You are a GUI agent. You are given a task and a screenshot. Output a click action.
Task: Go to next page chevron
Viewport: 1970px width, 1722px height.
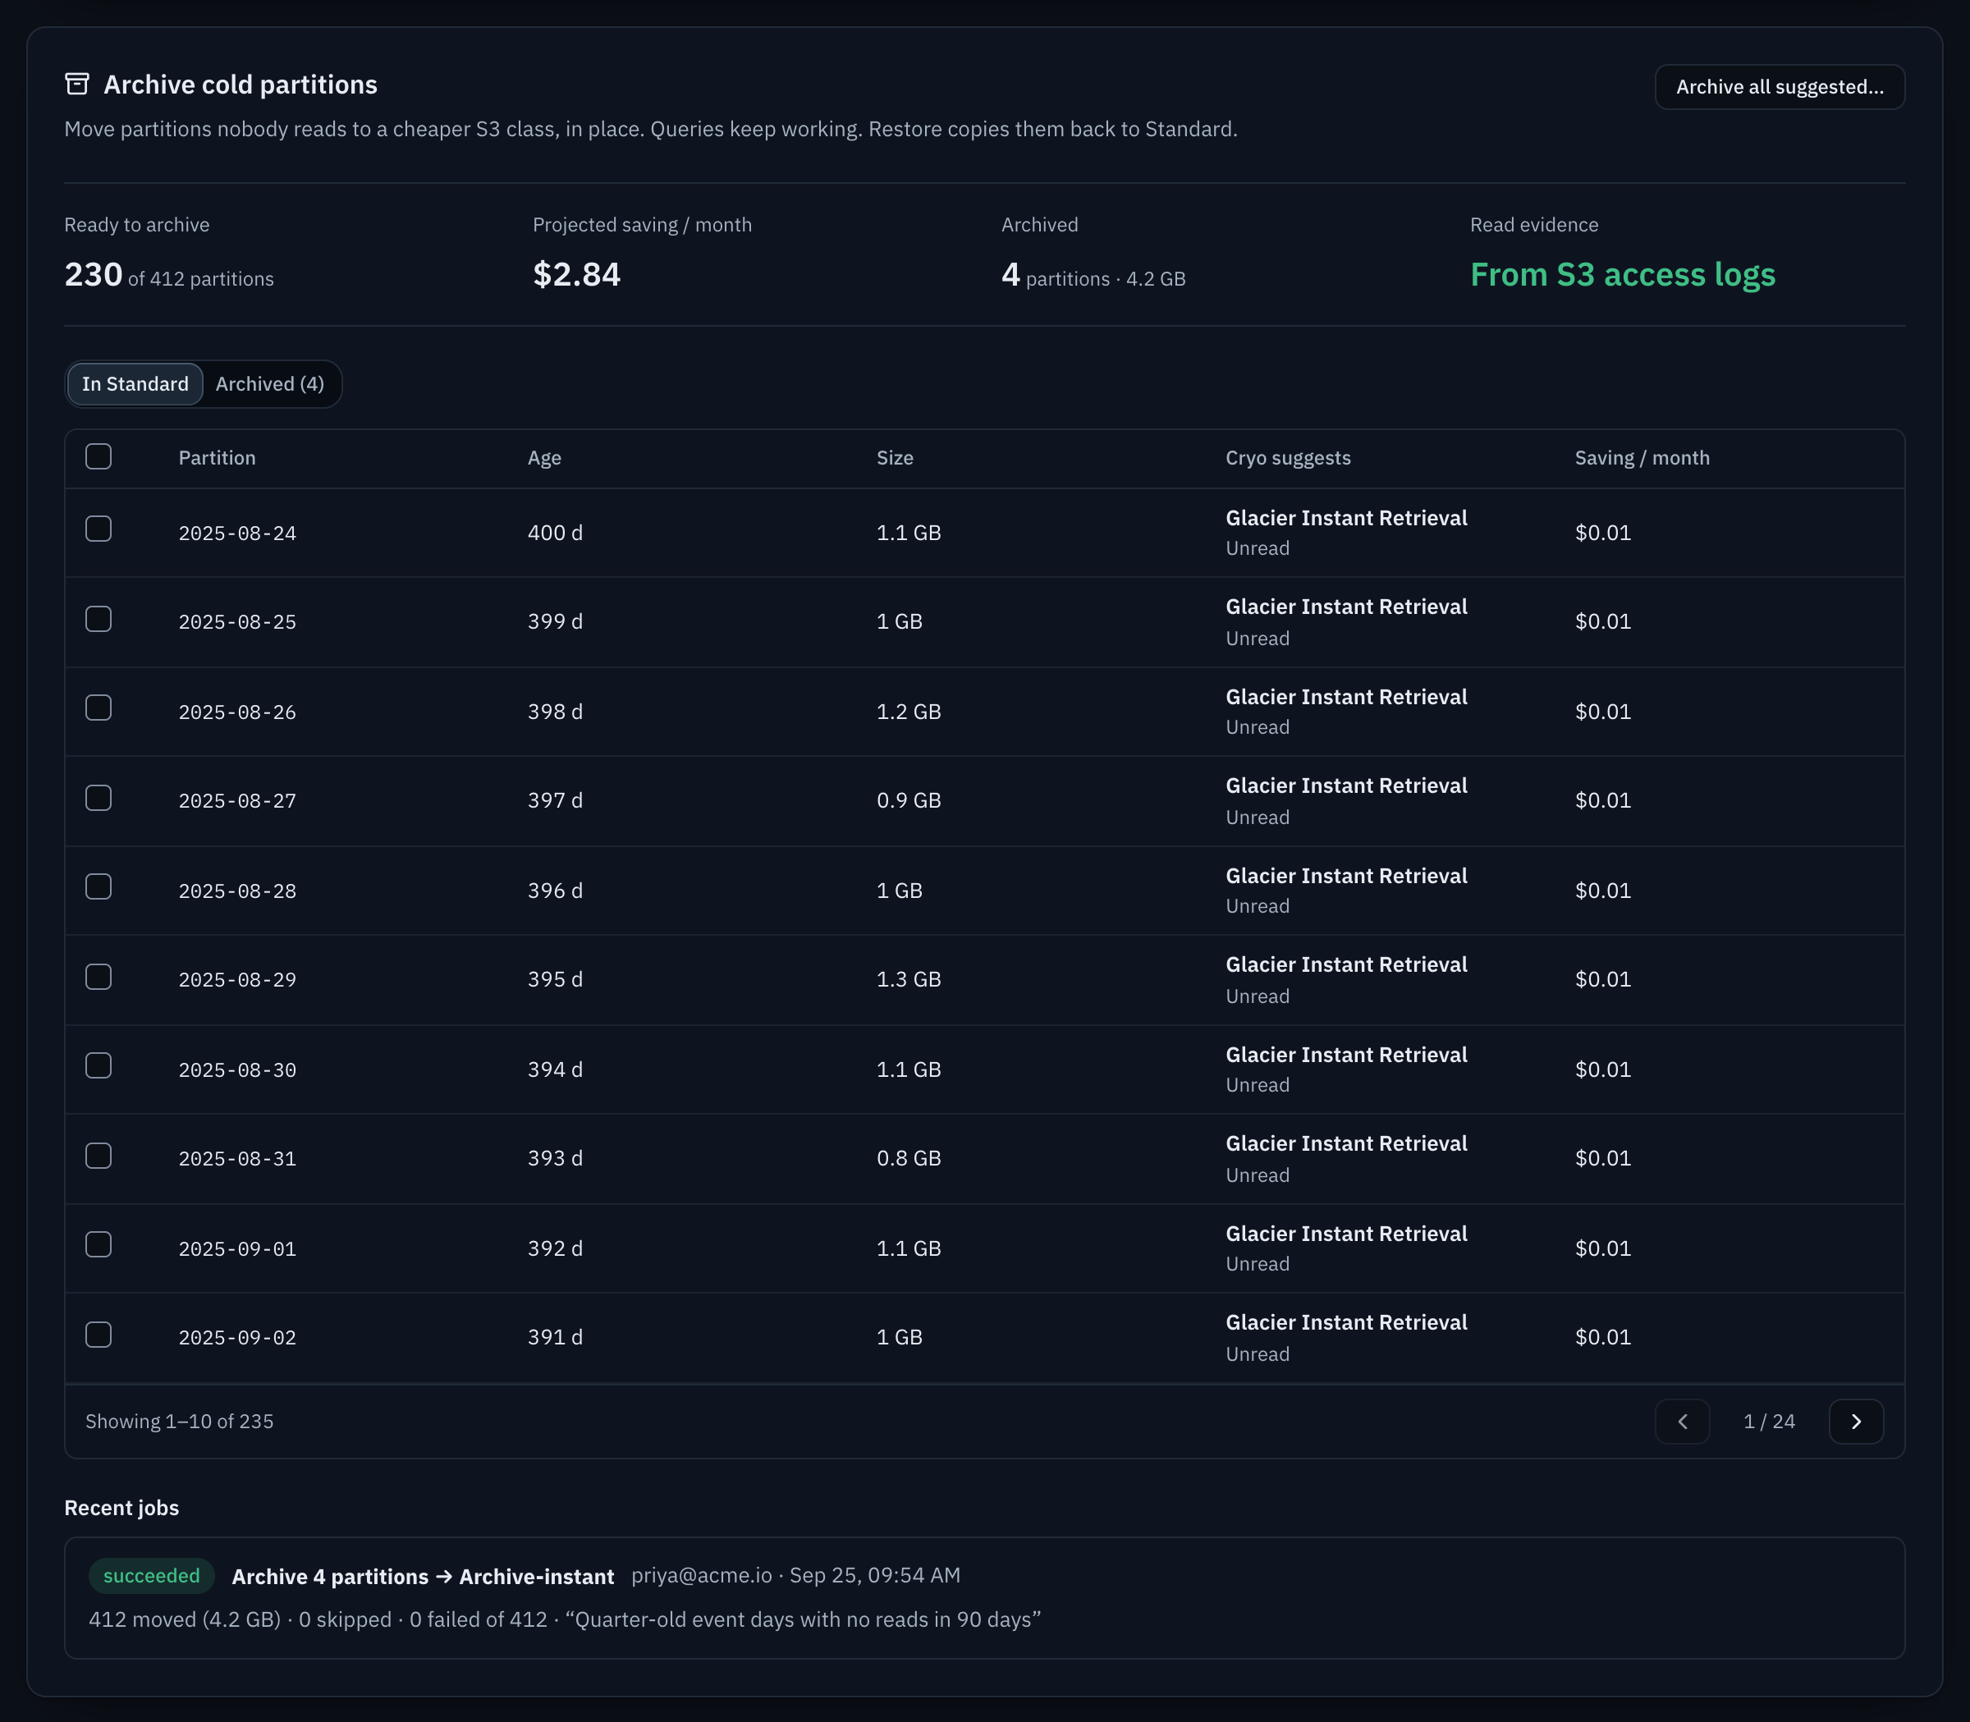point(1856,1422)
